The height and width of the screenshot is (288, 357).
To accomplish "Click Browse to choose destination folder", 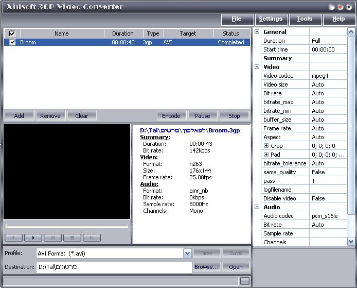I will pyautogui.click(x=207, y=267).
